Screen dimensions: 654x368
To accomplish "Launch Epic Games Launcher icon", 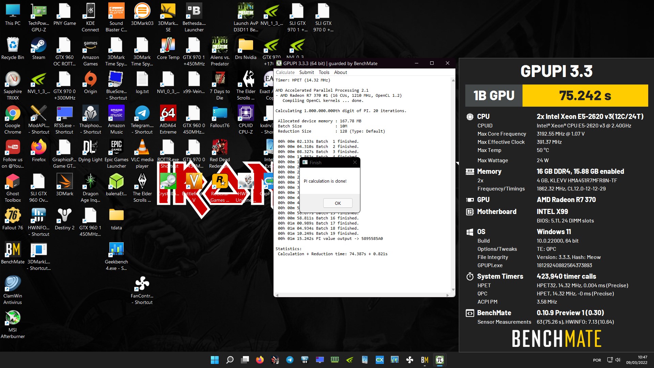I will 116,154.
